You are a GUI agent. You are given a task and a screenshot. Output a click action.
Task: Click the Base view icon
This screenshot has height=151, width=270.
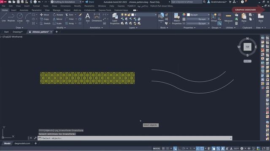click(261, 18)
